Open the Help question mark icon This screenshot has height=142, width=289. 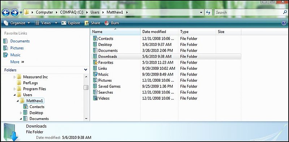coord(284,23)
